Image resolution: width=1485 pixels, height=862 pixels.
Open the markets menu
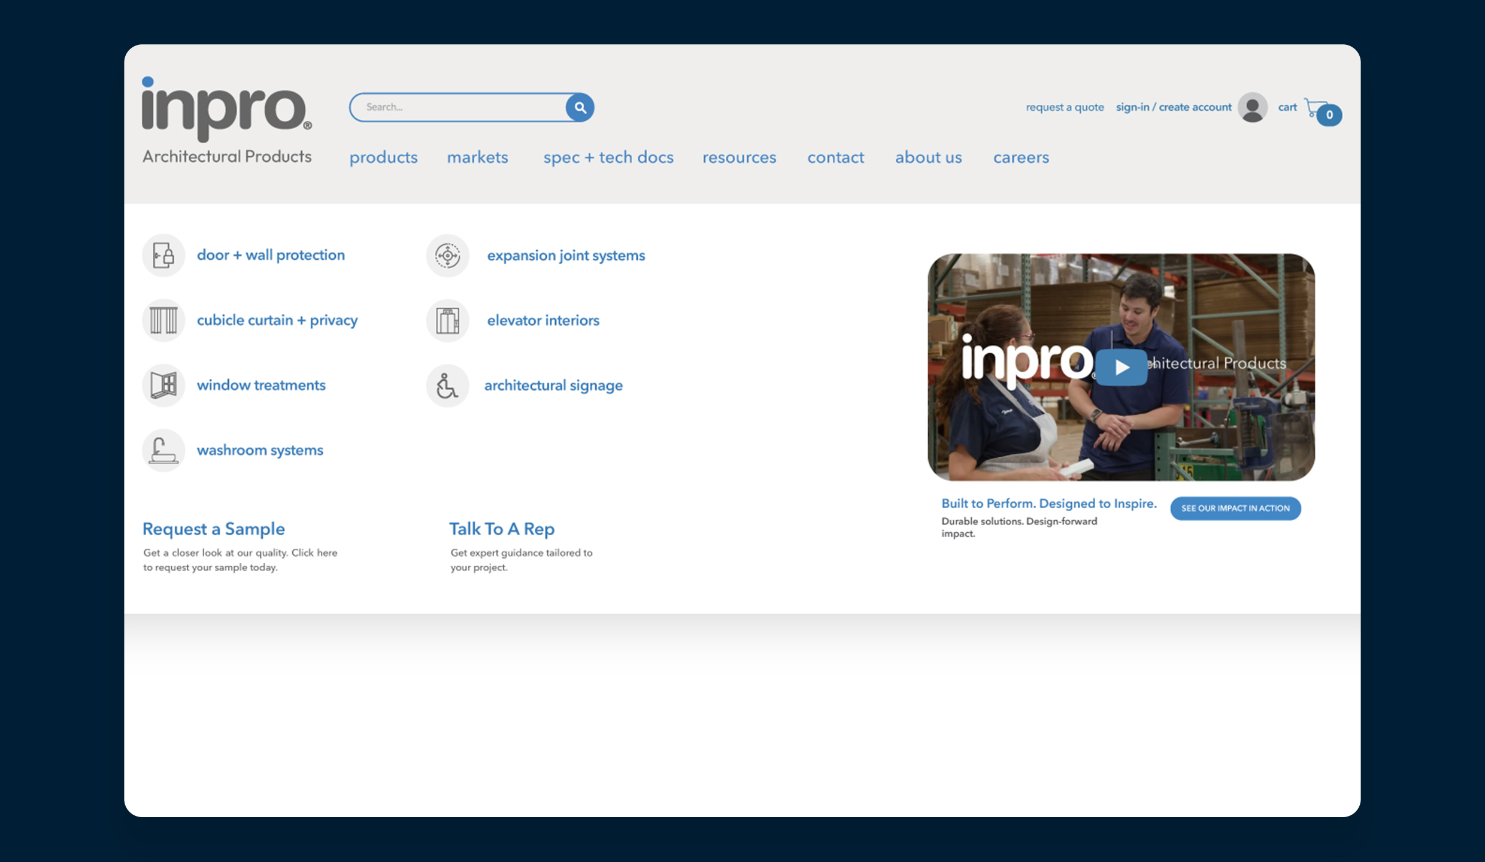pyautogui.click(x=477, y=157)
